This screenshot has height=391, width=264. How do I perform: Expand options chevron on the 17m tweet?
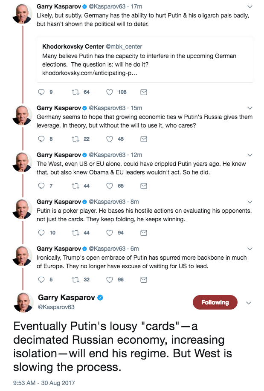pos(250,6)
